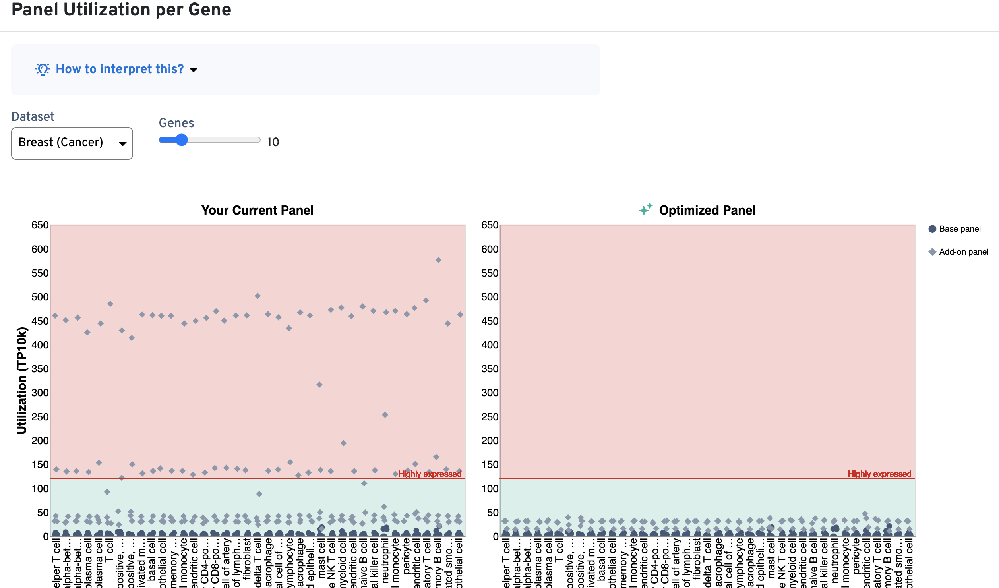999x588 pixels.
Task: Click the 650 tick on Current Panel axis
Action: point(40,225)
